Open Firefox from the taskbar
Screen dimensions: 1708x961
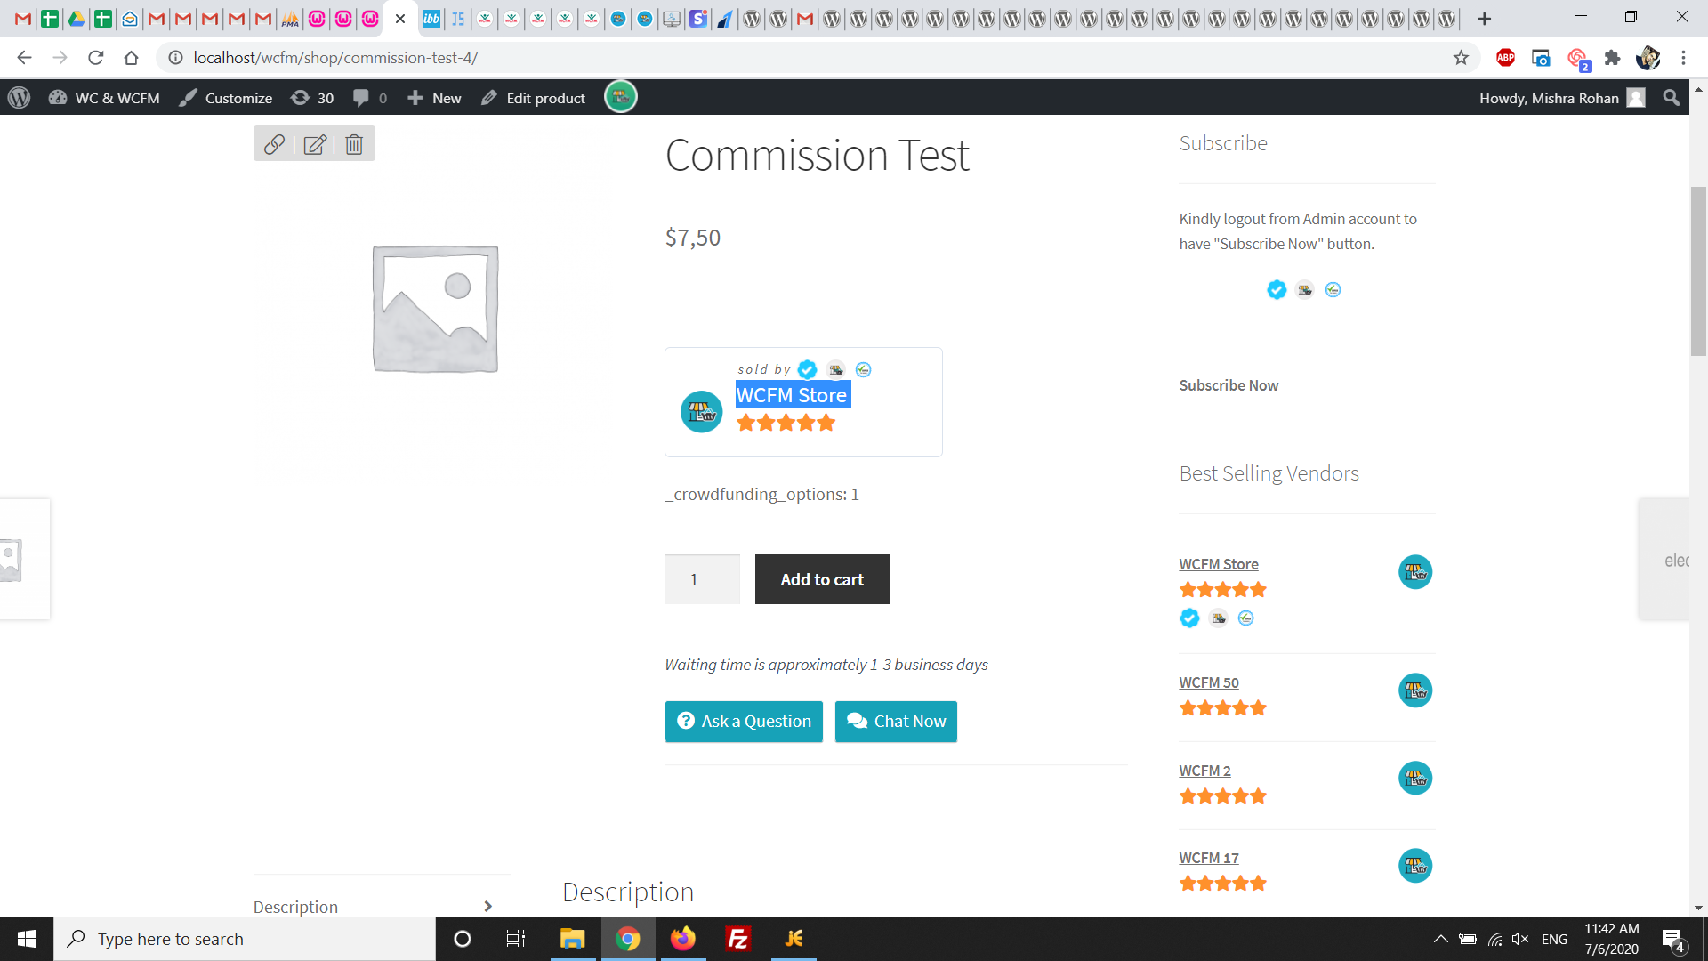point(682,939)
